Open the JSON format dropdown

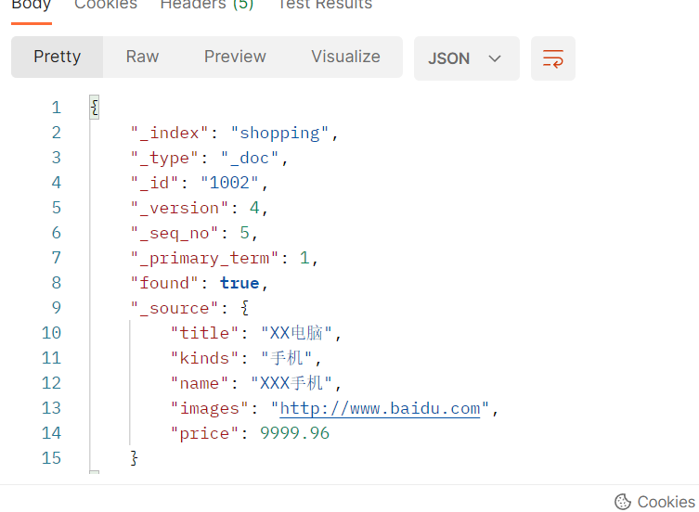[x=467, y=58]
